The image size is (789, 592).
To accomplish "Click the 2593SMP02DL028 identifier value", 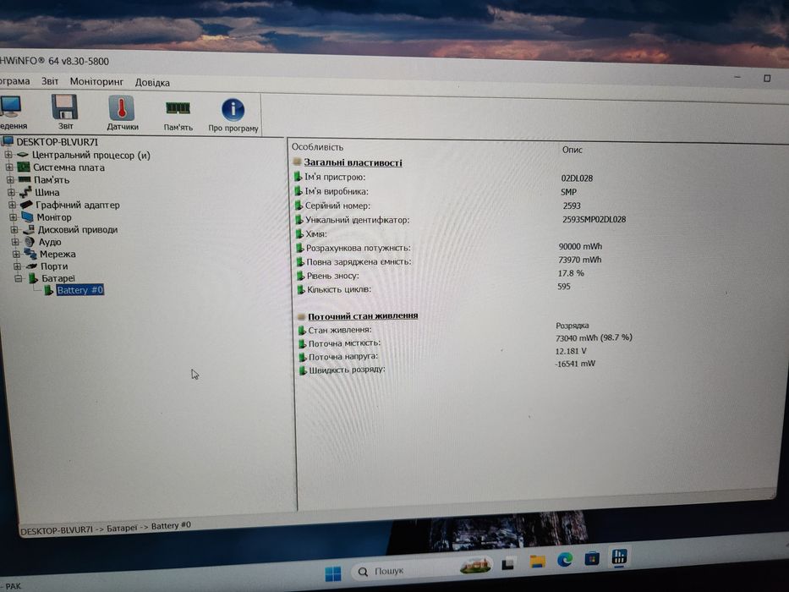I will 594,220.
